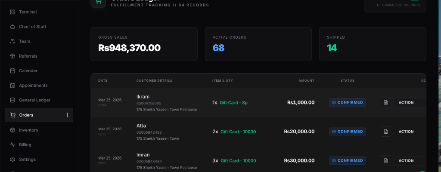Click the Chief of Staff robot icon
Screen dimensions: 441x172
(x=12, y=27)
